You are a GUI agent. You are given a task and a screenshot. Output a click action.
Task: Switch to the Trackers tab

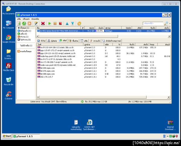(52, 41)
